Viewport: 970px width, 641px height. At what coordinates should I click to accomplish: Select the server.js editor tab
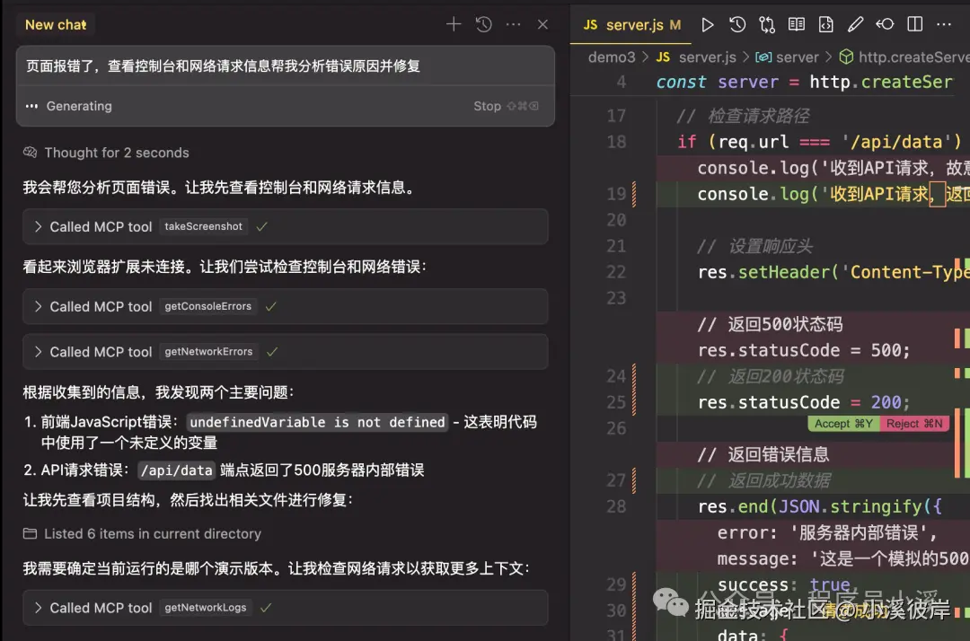coord(631,25)
